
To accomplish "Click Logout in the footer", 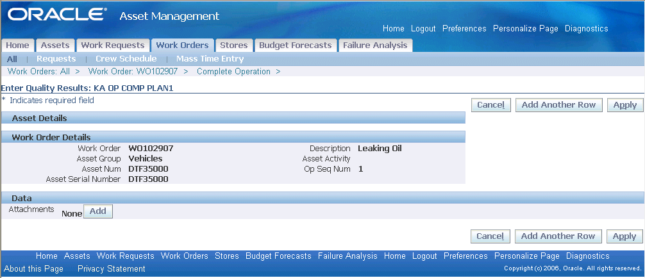I will (424, 256).
